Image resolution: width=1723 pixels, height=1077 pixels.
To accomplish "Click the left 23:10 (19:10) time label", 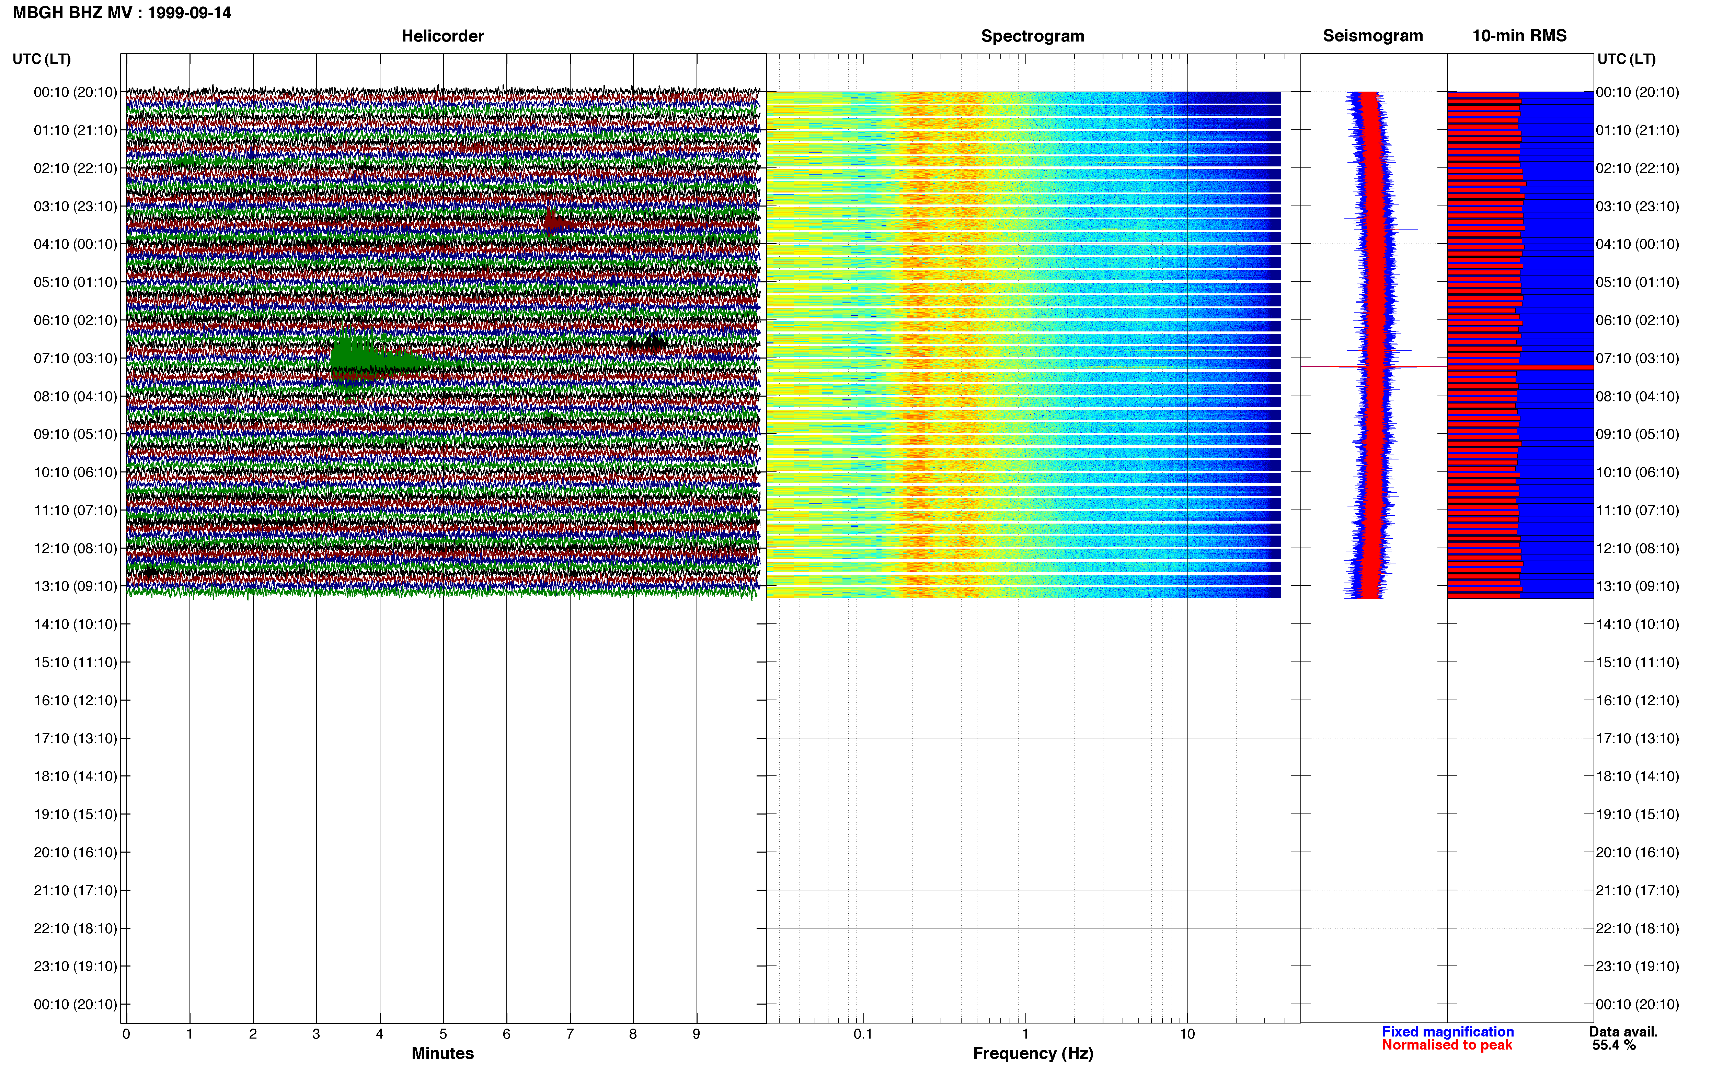I will coord(76,967).
